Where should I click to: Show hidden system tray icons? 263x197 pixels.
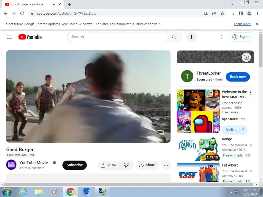(x=231, y=192)
